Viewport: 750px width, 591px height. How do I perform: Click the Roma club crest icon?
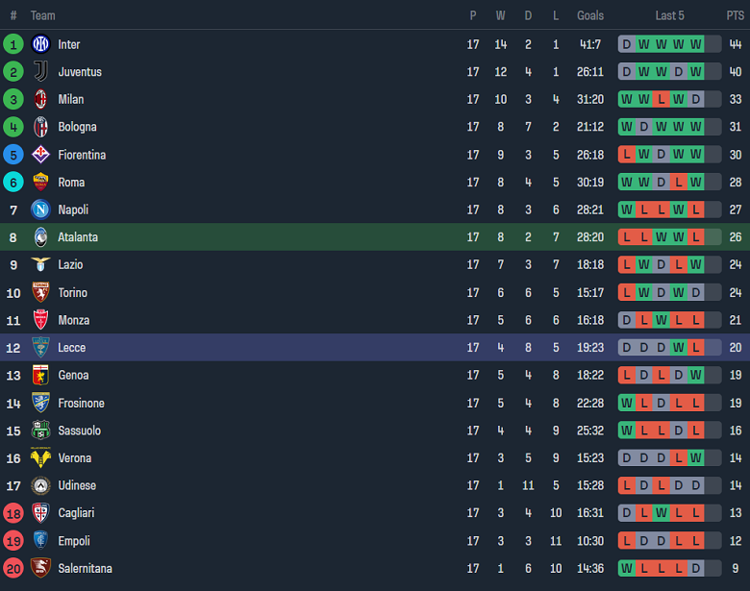[40, 182]
